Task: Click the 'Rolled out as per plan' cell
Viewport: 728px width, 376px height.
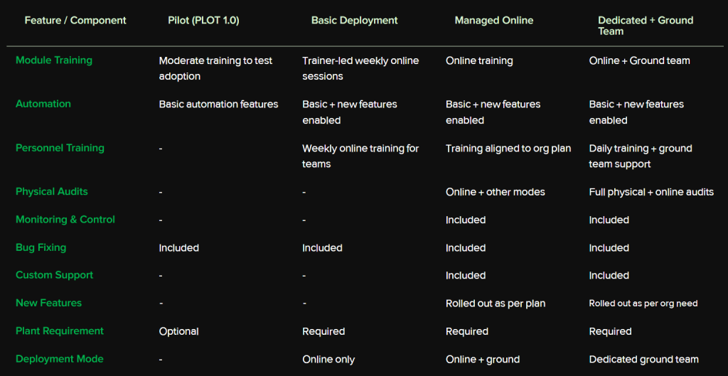Action: coord(496,304)
